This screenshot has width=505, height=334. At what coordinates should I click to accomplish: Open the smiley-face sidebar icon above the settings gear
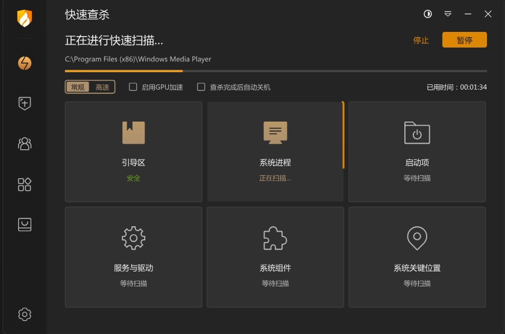click(25, 224)
